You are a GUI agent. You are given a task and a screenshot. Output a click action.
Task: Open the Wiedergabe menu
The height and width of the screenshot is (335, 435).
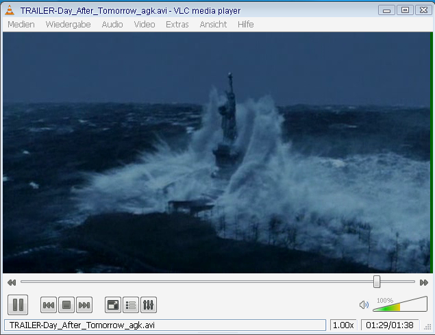click(68, 25)
